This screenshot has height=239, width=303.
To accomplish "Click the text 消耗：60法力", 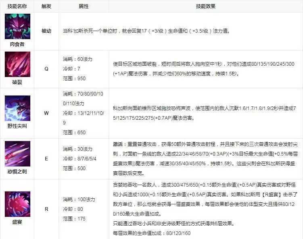I will pyautogui.click(x=77, y=59).
